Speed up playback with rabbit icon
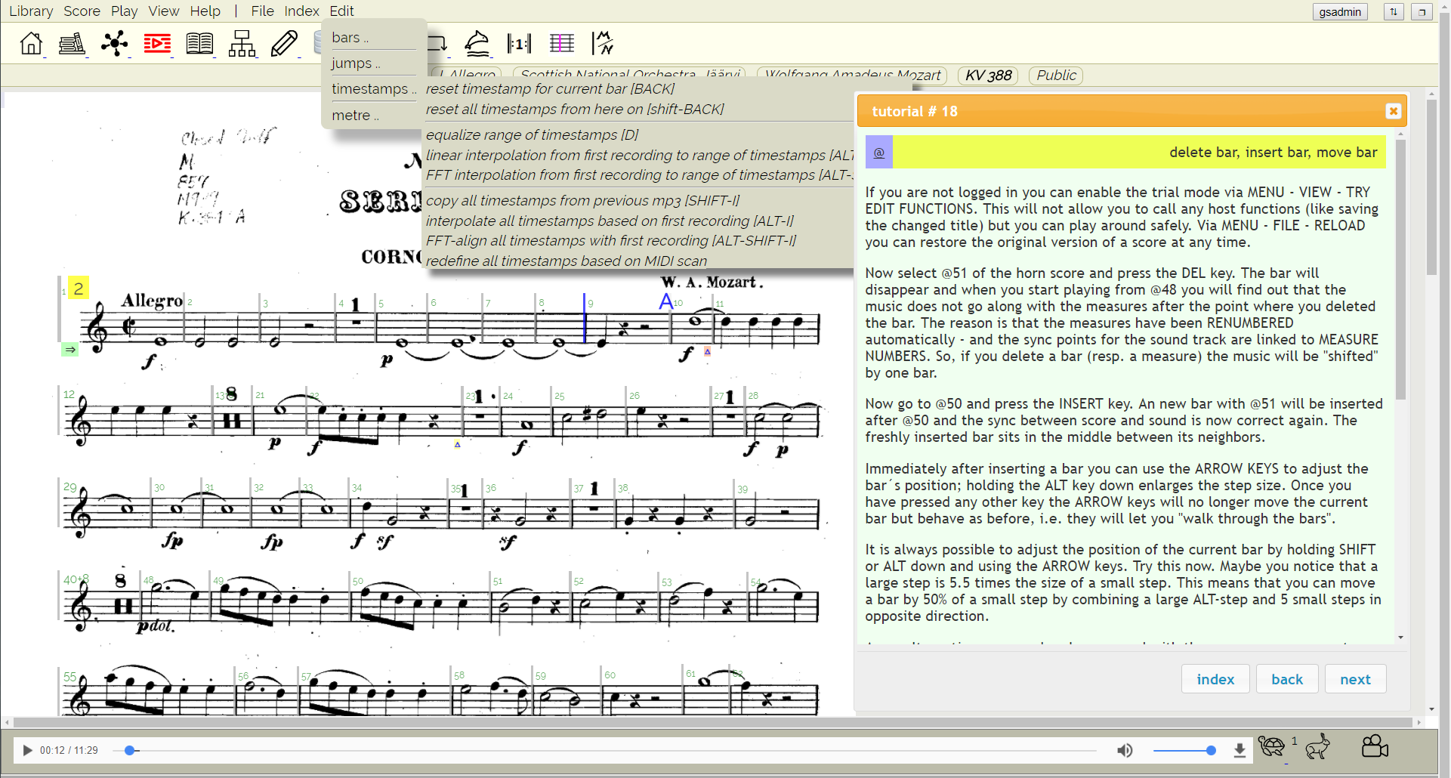 (1318, 747)
